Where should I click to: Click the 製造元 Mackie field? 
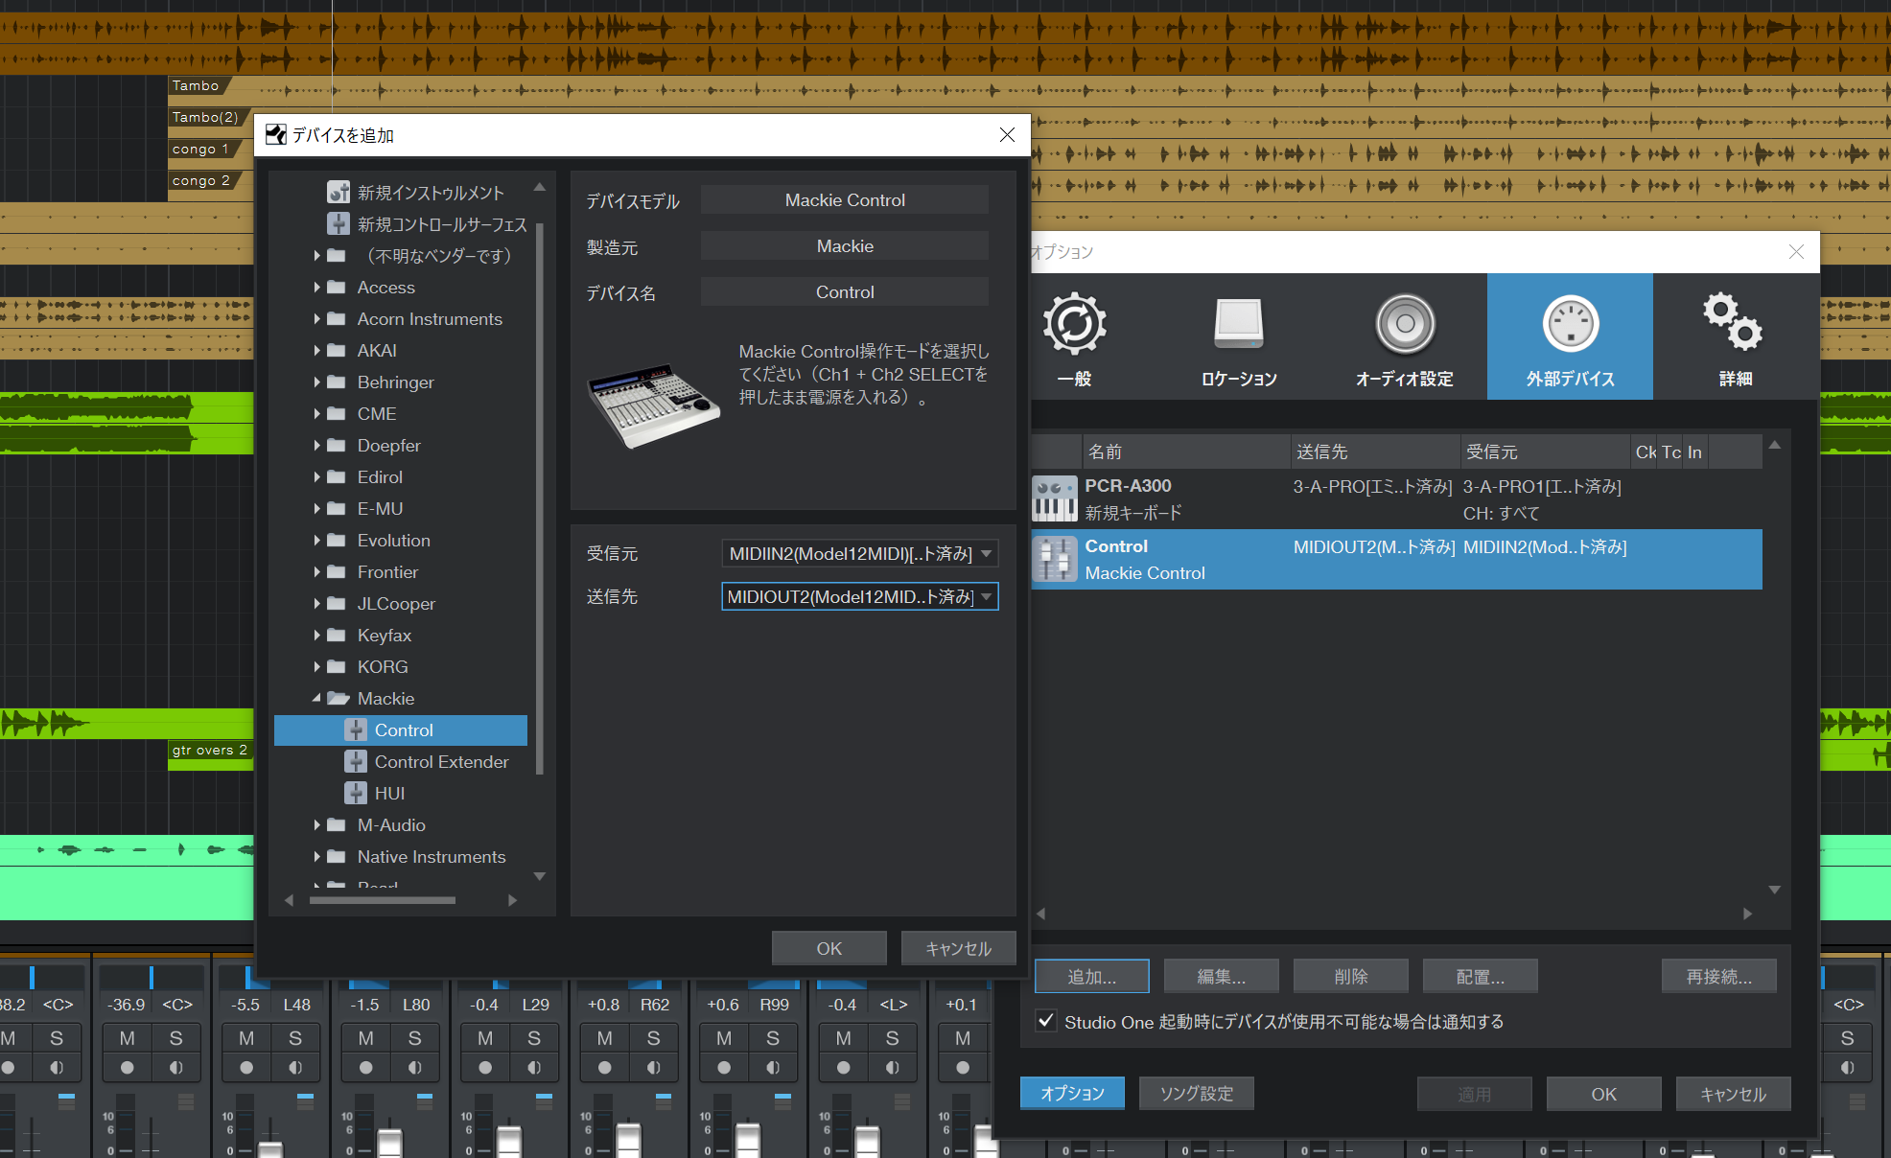coord(845,245)
